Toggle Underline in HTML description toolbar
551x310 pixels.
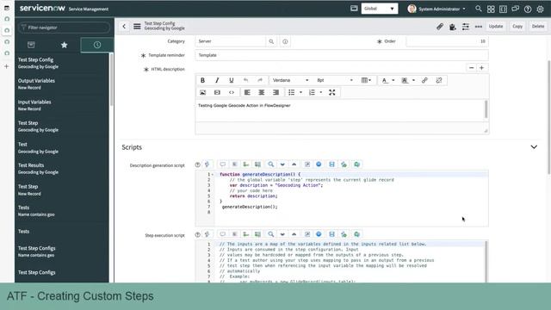(232, 80)
